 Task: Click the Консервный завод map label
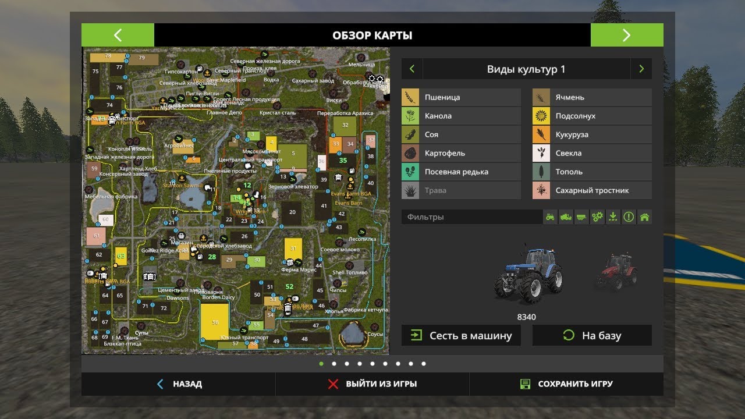click(124, 174)
